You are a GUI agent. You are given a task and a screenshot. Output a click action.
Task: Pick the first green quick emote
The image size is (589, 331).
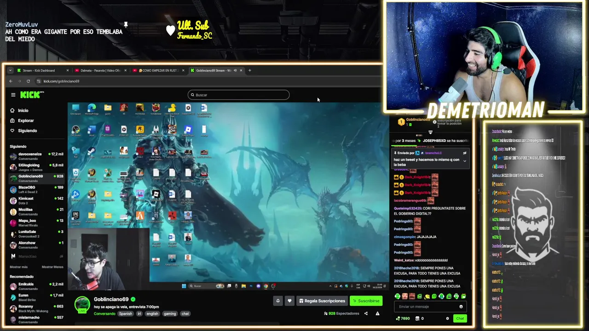397,297
